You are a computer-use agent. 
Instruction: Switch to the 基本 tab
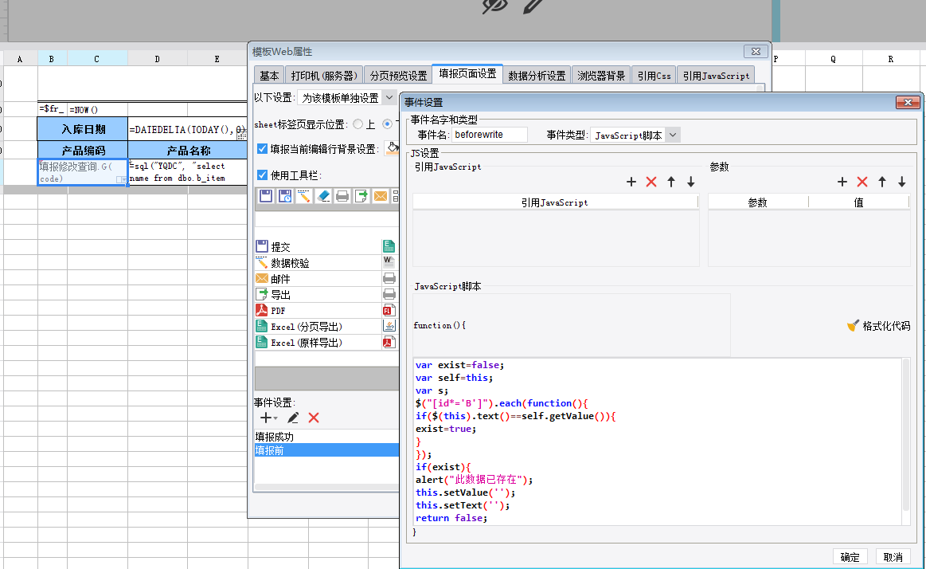click(x=269, y=76)
